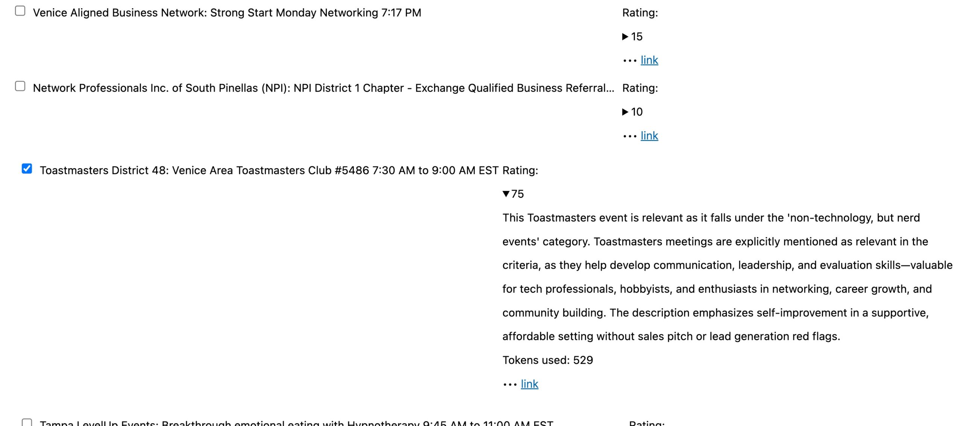Select the Tampa LevelUp Events checkbox
Viewport: 963px width, 426px height.
[x=27, y=422]
